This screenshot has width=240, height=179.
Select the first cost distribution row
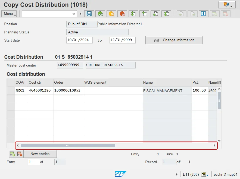tap(11, 91)
